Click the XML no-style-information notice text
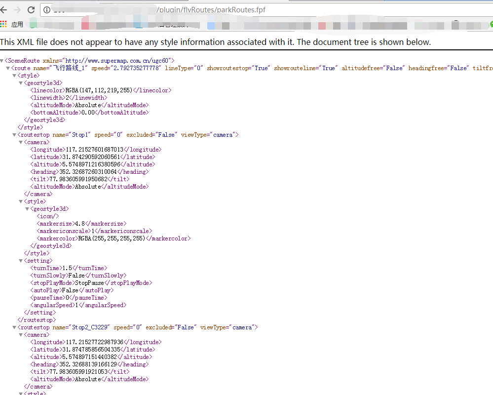Viewport: 493px width, 395px height. click(215, 42)
